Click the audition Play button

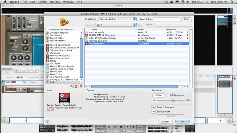[158, 95]
